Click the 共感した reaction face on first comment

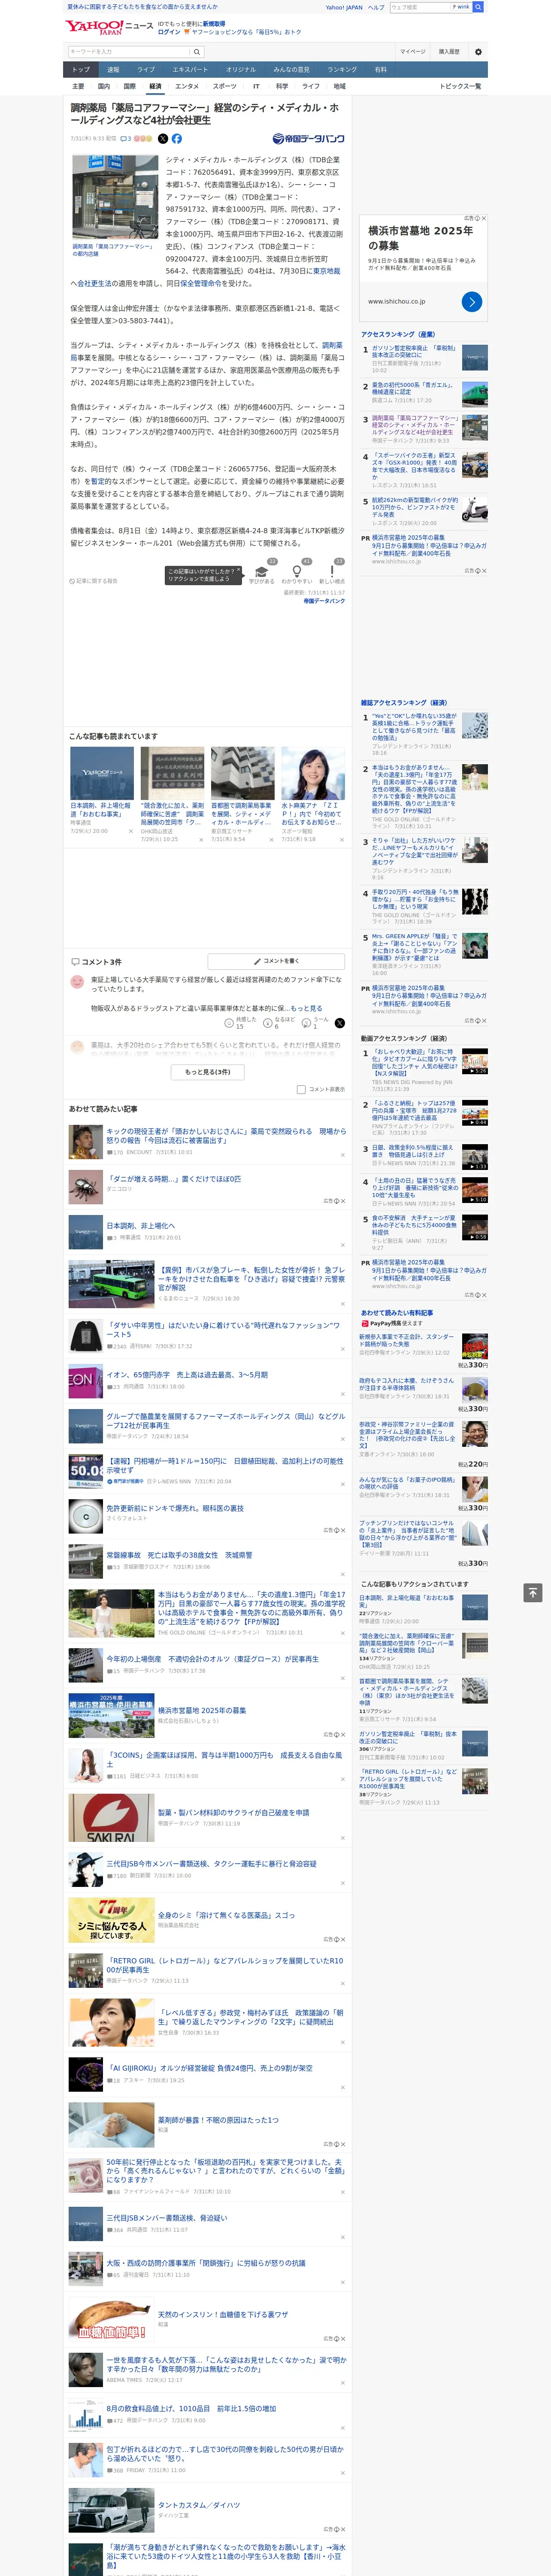click(229, 1023)
